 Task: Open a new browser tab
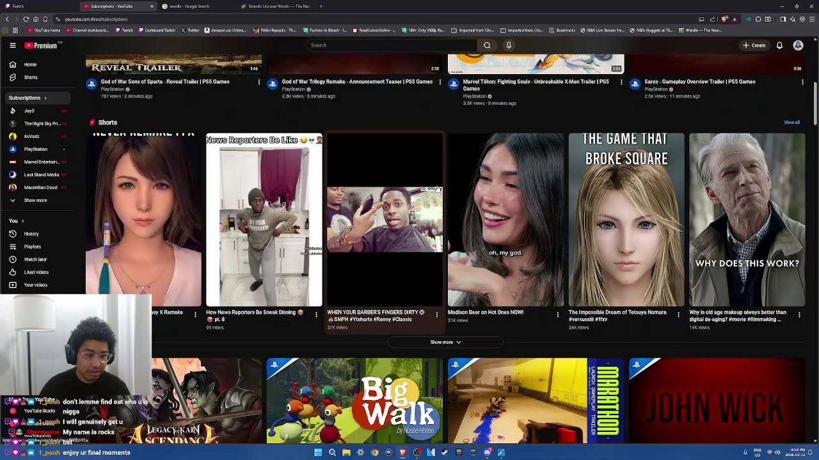point(321,6)
